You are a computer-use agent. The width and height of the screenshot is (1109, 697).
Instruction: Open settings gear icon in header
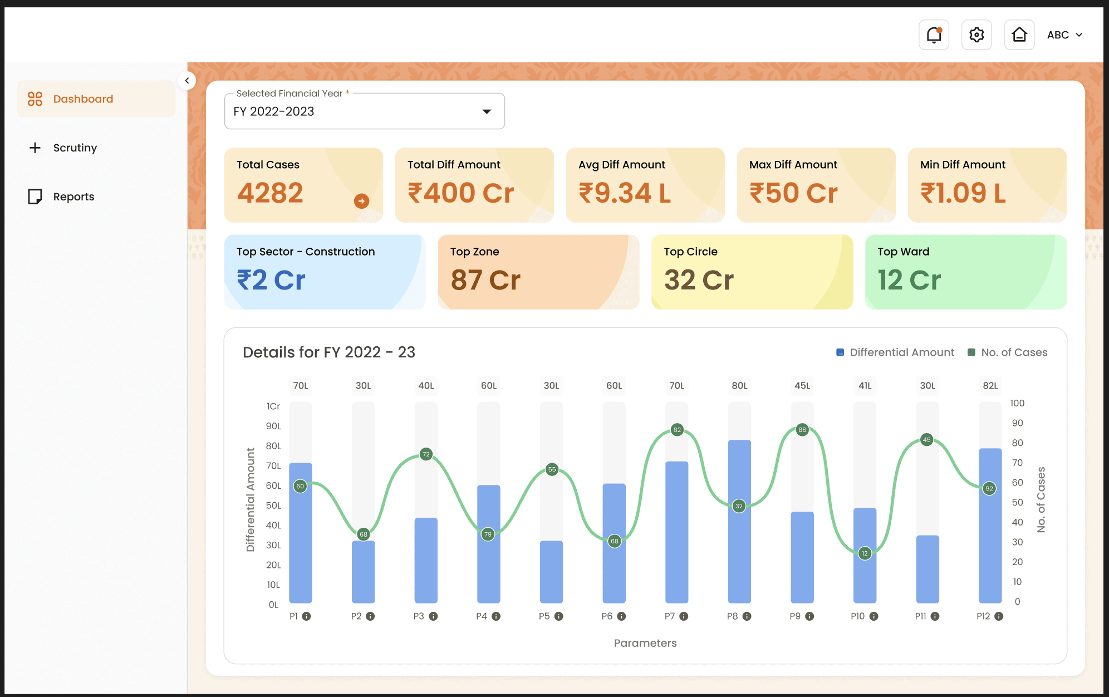click(x=976, y=35)
